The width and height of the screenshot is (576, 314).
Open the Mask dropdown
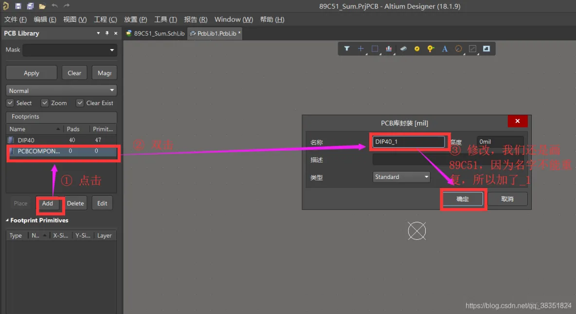pos(112,50)
